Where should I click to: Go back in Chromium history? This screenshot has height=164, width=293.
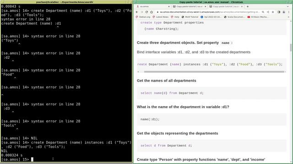click(137, 12)
